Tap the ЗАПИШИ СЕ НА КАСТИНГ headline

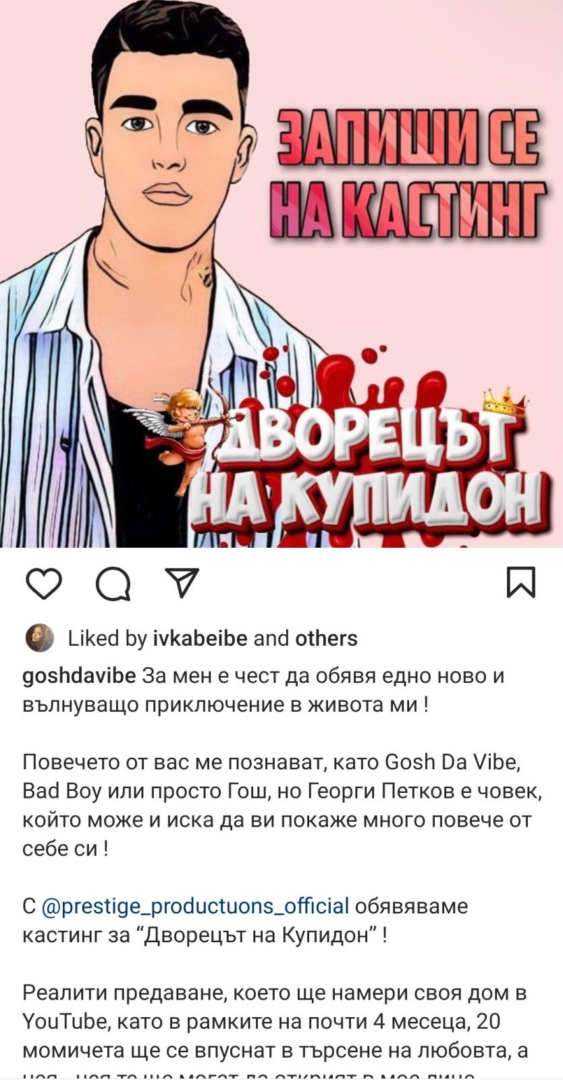[408, 174]
